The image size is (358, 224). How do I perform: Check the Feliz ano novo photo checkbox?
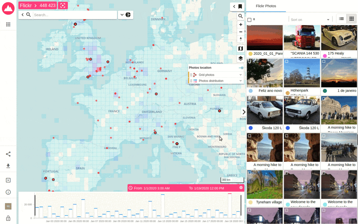[x=249, y=61]
